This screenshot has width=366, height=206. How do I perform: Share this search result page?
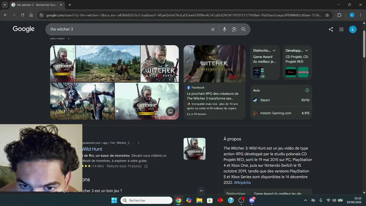click(x=331, y=29)
